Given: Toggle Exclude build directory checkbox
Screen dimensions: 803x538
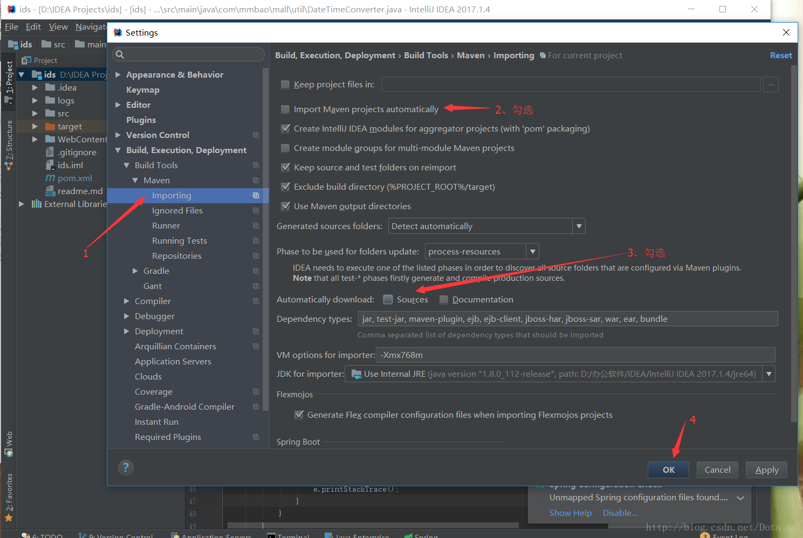Looking at the screenshot, I should tap(285, 187).
